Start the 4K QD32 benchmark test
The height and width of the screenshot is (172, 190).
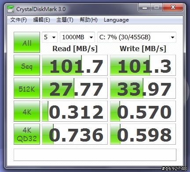tap(27, 134)
